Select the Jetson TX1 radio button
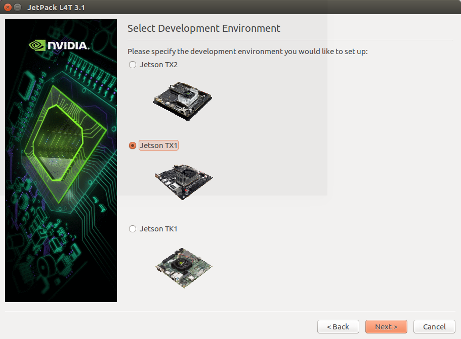This screenshot has width=461, height=339. [132, 146]
